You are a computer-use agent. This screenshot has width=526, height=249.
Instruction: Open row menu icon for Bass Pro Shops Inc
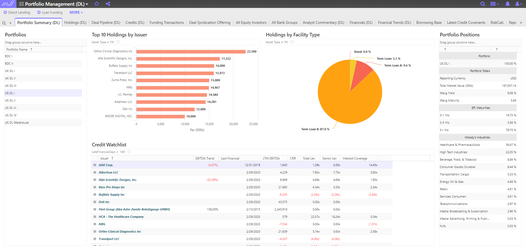[95, 187]
